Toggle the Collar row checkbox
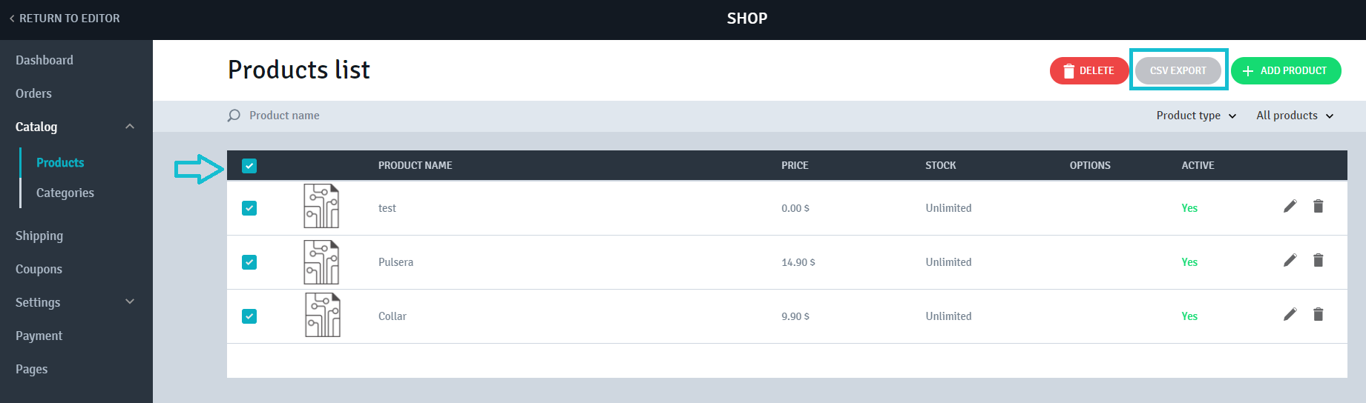Viewport: 1366px width, 403px height. (249, 316)
